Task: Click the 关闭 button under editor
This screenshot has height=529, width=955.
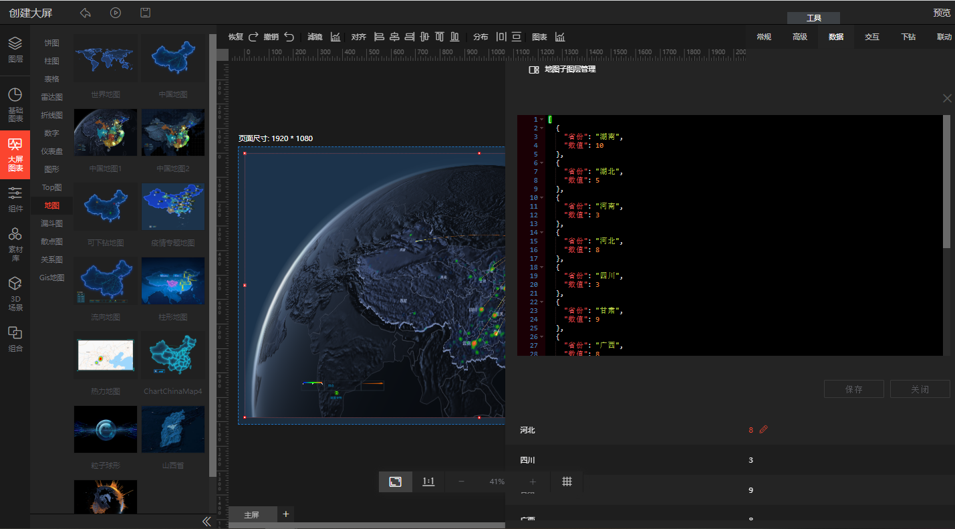Action: (920, 389)
